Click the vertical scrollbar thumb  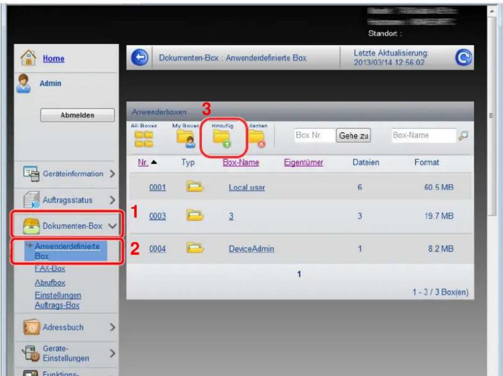tap(491, 117)
